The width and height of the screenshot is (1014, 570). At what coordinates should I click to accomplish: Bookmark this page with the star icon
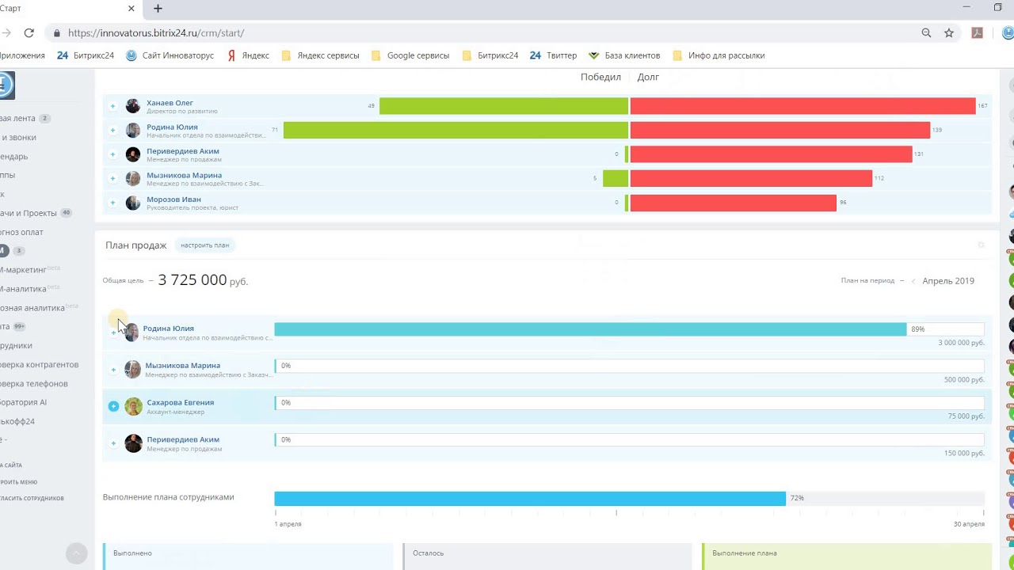point(949,33)
